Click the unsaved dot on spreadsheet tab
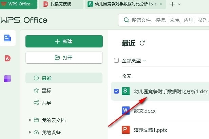This screenshot has height=139, width=209. point(161,4)
